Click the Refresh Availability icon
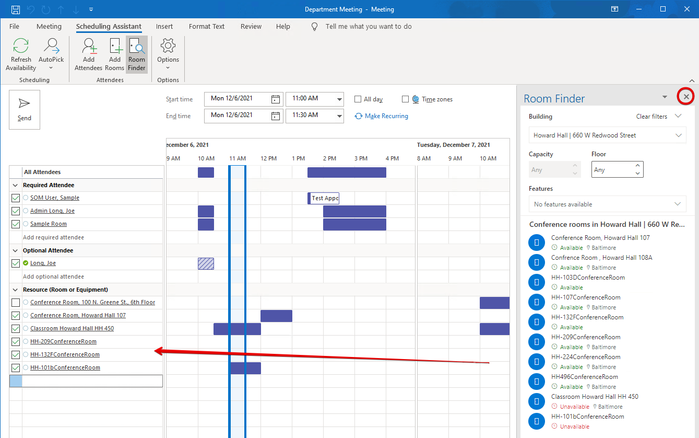The width and height of the screenshot is (699, 438). coord(21,47)
